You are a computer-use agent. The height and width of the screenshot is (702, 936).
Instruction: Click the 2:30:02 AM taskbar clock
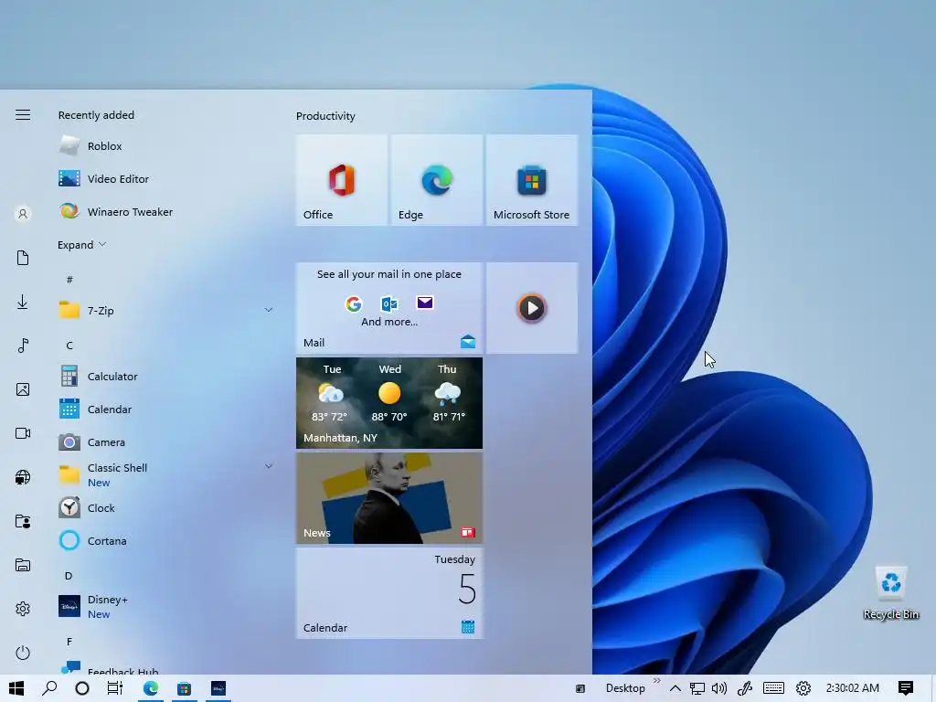pyautogui.click(x=853, y=688)
